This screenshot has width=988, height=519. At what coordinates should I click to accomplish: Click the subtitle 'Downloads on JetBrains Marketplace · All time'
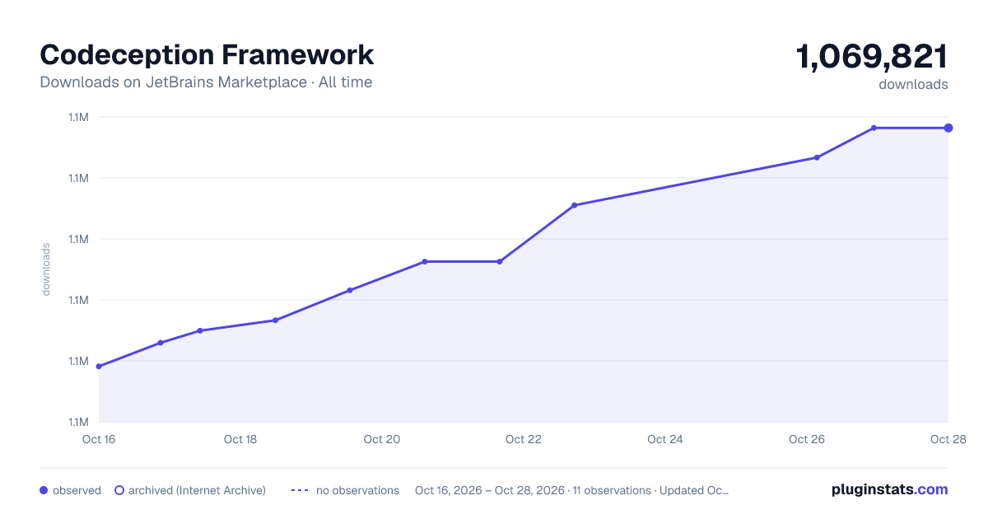click(206, 82)
